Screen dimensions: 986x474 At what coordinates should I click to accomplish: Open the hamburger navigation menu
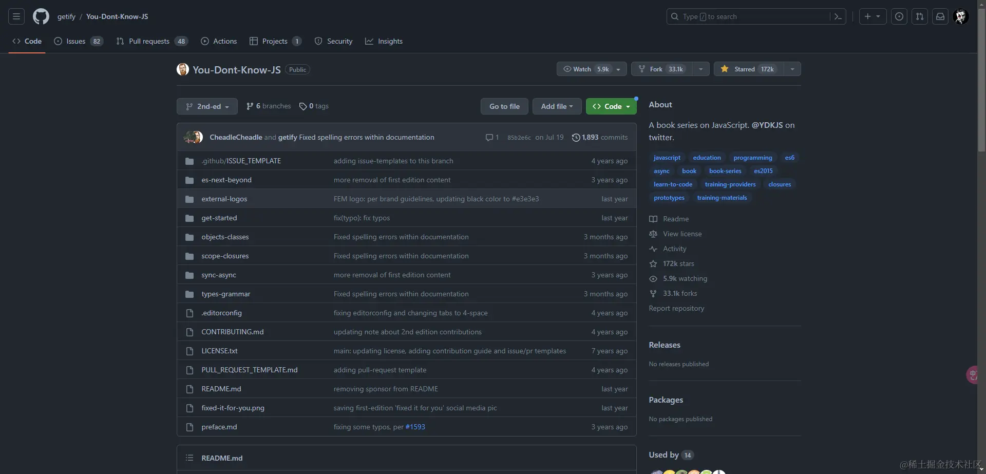[x=16, y=16]
